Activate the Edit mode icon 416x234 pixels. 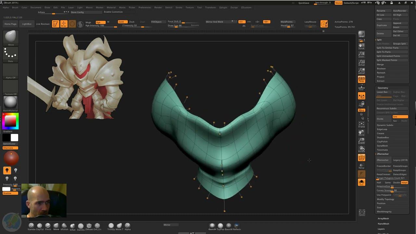coord(56,24)
